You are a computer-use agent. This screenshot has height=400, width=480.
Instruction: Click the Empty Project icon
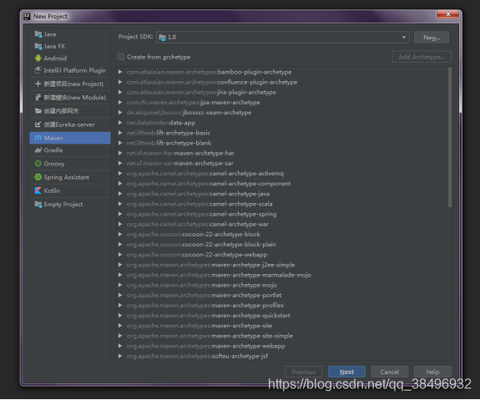point(38,204)
